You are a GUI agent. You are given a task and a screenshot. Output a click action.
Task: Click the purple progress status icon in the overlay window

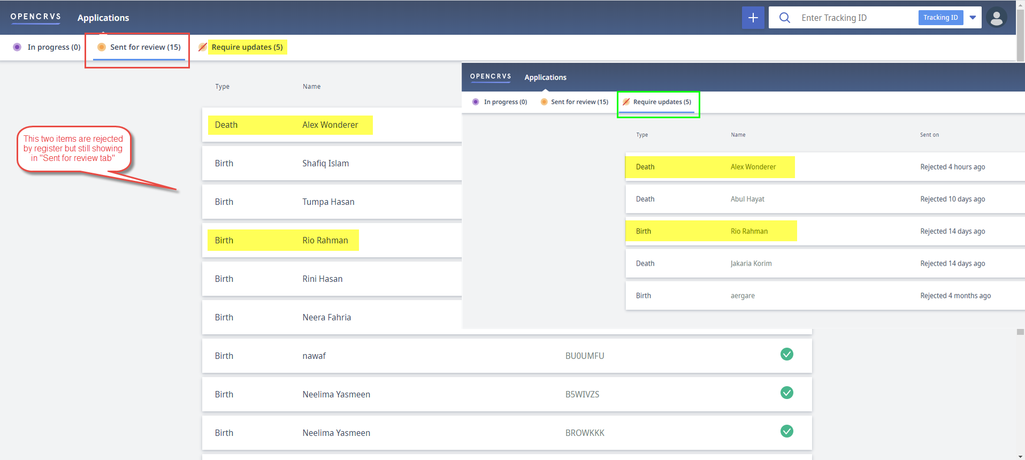(x=476, y=102)
